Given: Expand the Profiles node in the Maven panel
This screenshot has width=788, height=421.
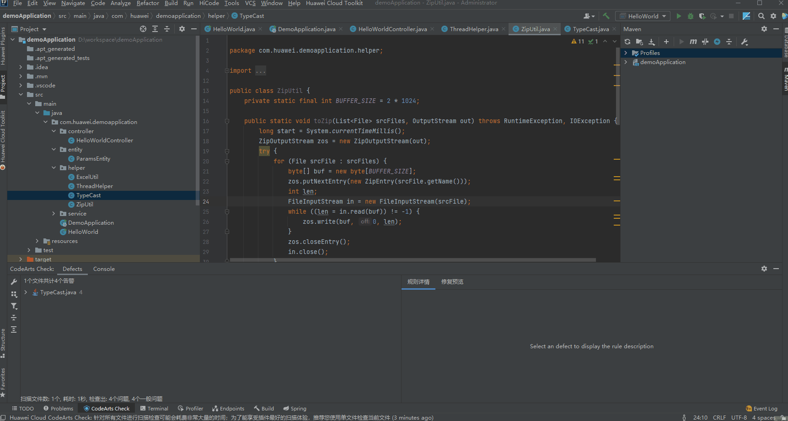Looking at the screenshot, I should [626, 53].
